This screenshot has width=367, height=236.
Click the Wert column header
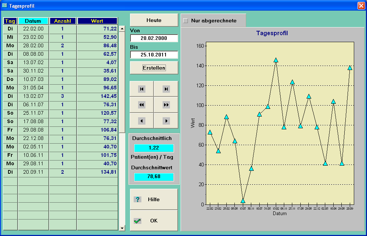[97, 21]
